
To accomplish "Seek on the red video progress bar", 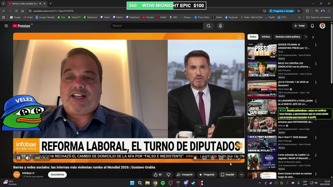I will [129, 153].
